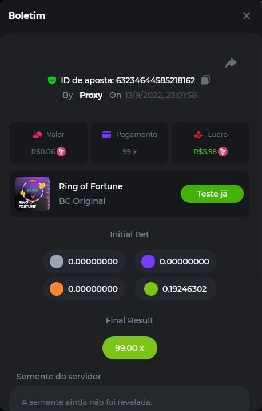This screenshot has height=411, width=262.
Task: Copy the bet ID with the copy icon
Action: coord(205,80)
